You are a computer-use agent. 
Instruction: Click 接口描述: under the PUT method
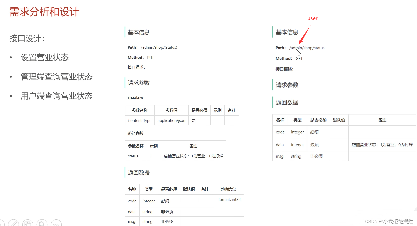click(x=136, y=67)
